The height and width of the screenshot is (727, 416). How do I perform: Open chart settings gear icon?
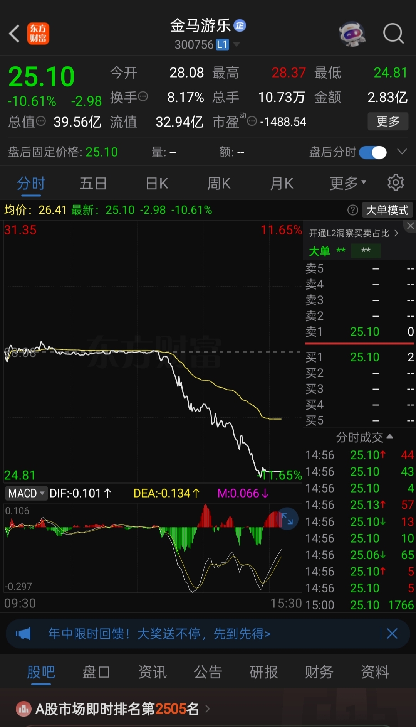click(x=396, y=182)
